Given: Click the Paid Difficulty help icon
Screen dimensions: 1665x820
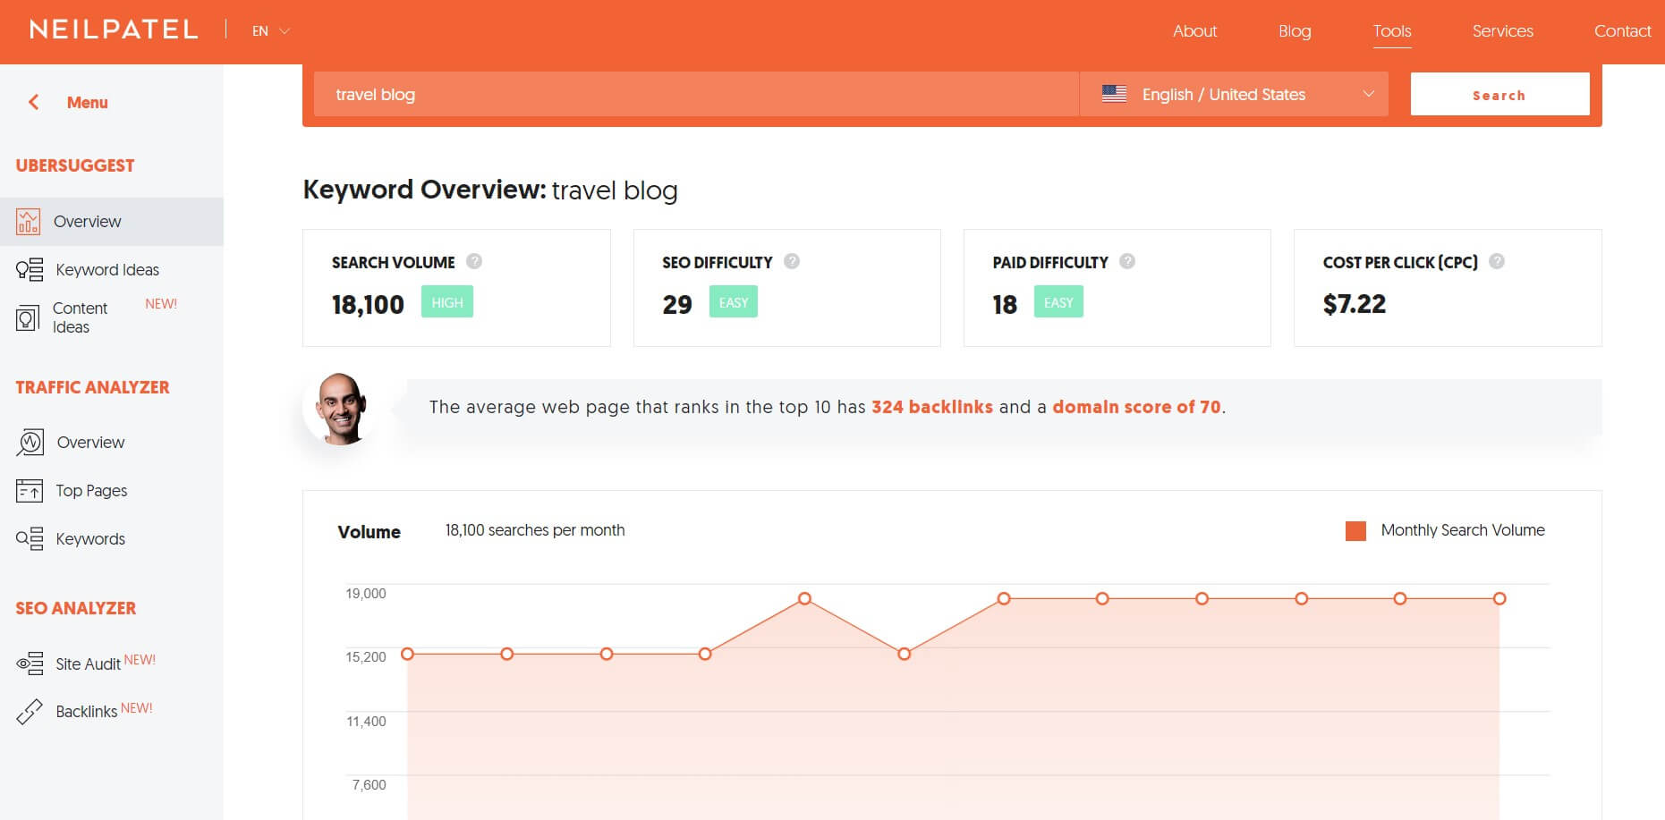Looking at the screenshot, I should click(x=1127, y=261).
